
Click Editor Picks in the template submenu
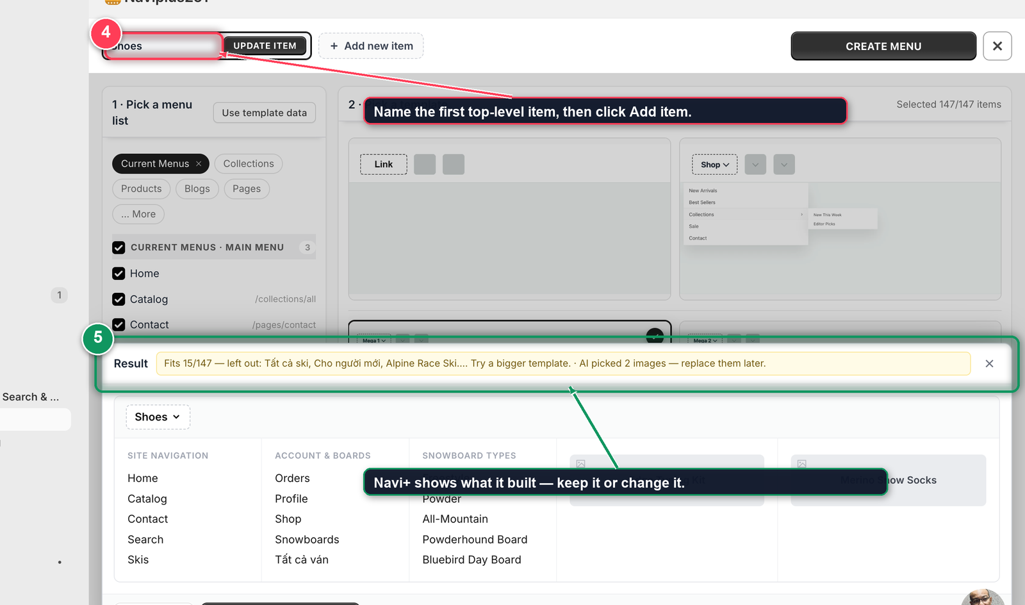tap(824, 224)
